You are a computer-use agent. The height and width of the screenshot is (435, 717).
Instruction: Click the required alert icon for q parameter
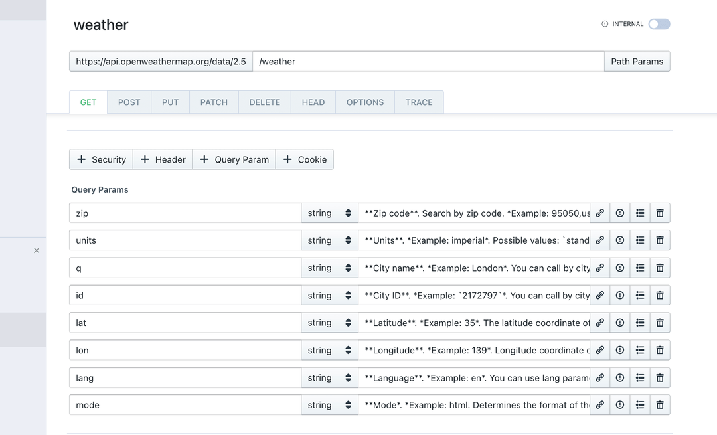click(620, 268)
